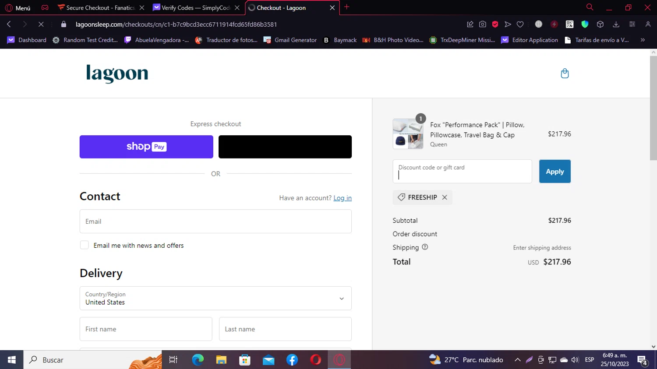This screenshot has width=657, height=369.
Task: Open Task View on taskbar
Action: click(x=173, y=360)
